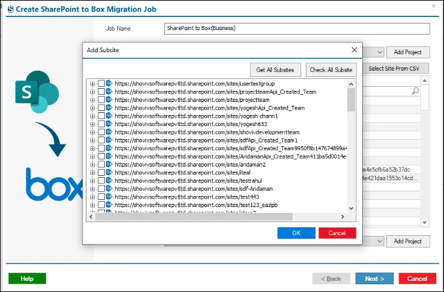444x292 pixels.
Task: Click SharePoint icon beside yogesh653 site
Action: 109,123
